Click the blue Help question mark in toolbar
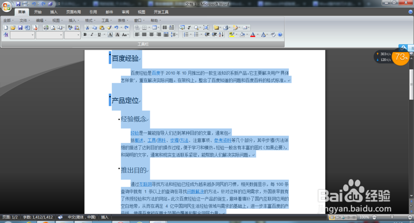Screen dimensions: 414x223 click(280, 35)
